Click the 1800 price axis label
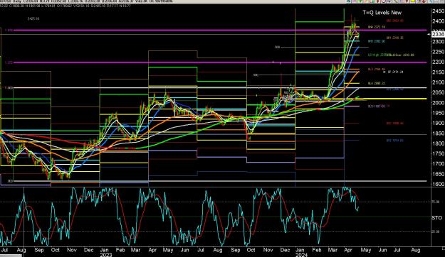 pos(438,143)
